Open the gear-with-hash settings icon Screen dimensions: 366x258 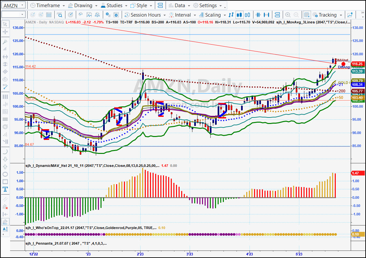tap(108, 15)
